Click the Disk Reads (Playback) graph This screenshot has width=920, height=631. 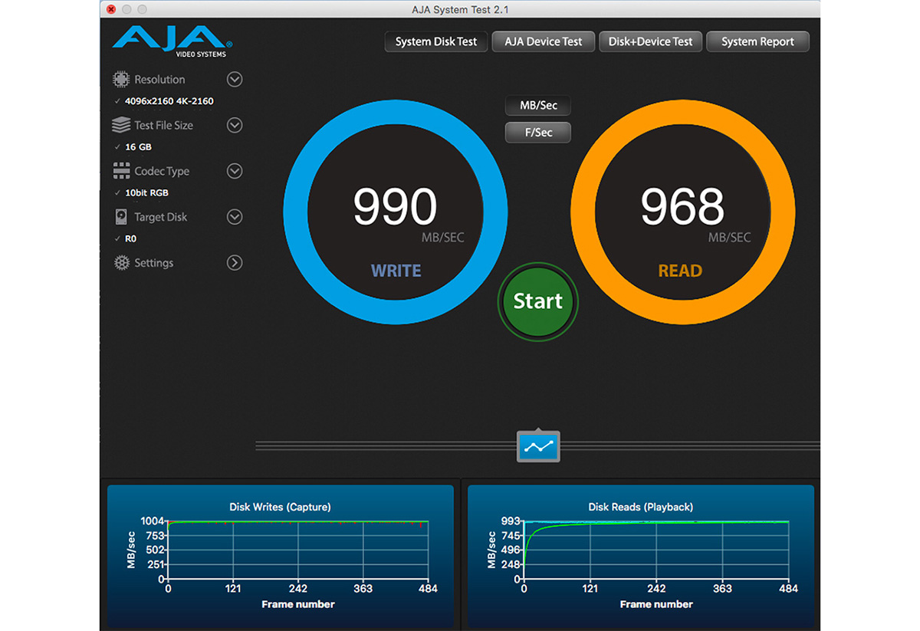[x=641, y=557]
